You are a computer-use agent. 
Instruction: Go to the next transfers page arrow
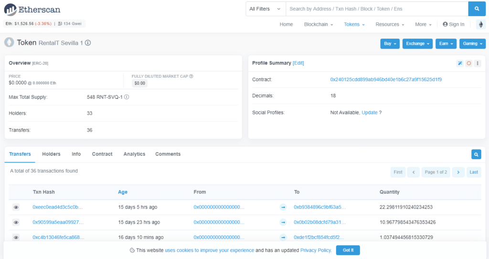coord(458,172)
